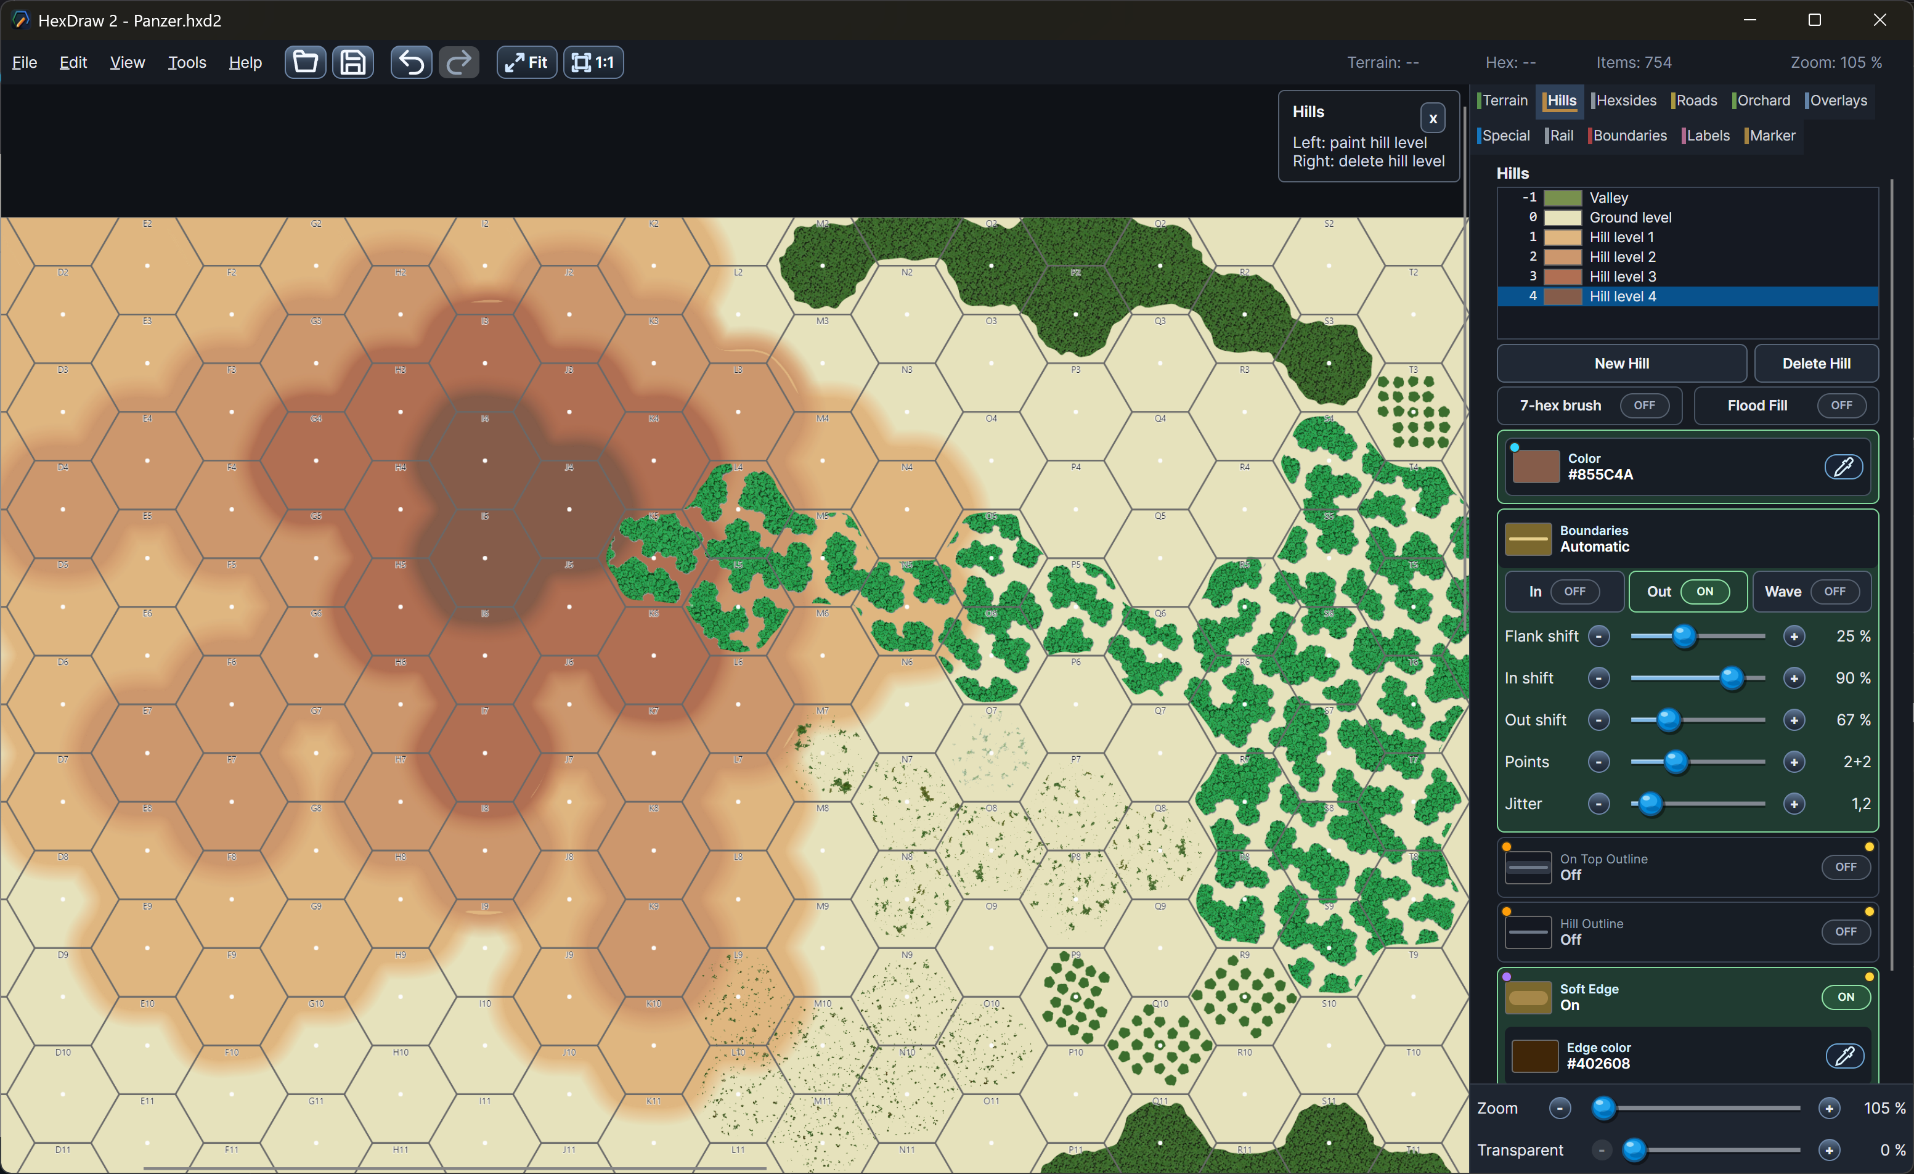The width and height of the screenshot is (1914, 1174).
Task: Click the Transparent slider handle
Action: (x=1634, y=1150)
